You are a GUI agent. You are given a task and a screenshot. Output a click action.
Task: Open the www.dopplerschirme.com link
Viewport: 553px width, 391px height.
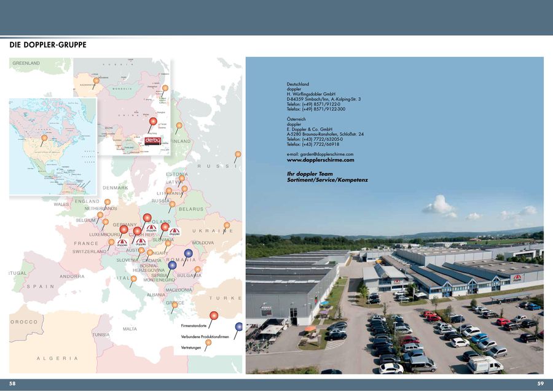click(320, 160)
